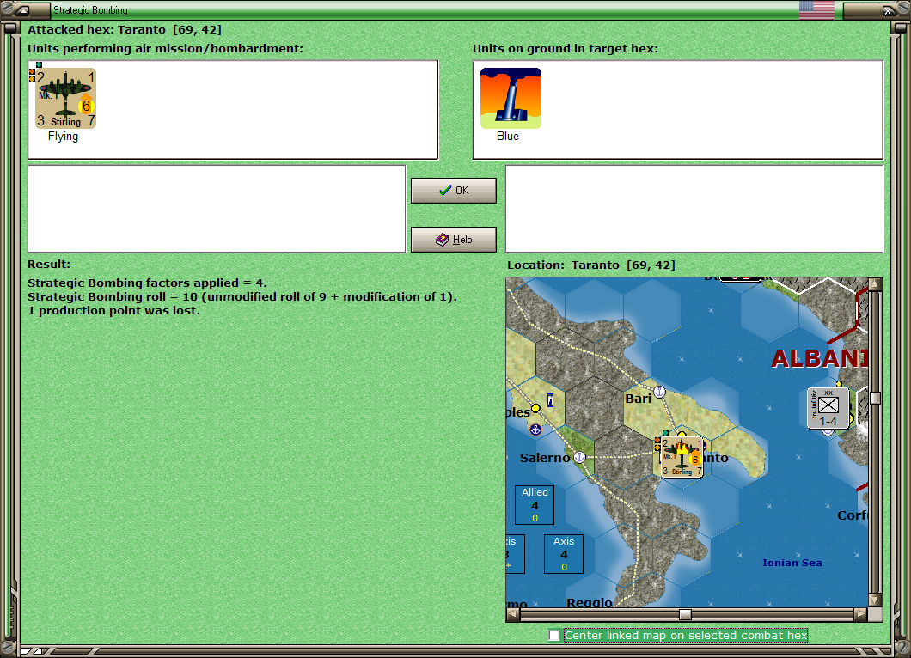This screenshot has width=911, height=658.
Task: Click the map scrollbar up arrow
Action: coord(875,282)
